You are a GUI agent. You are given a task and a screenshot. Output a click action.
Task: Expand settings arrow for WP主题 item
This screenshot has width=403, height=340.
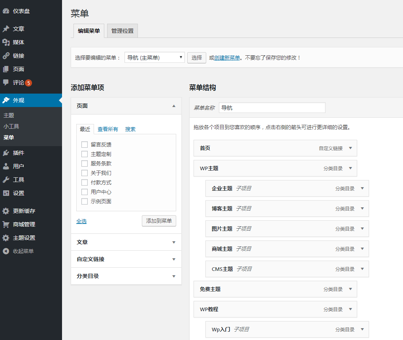click(350, 168)
